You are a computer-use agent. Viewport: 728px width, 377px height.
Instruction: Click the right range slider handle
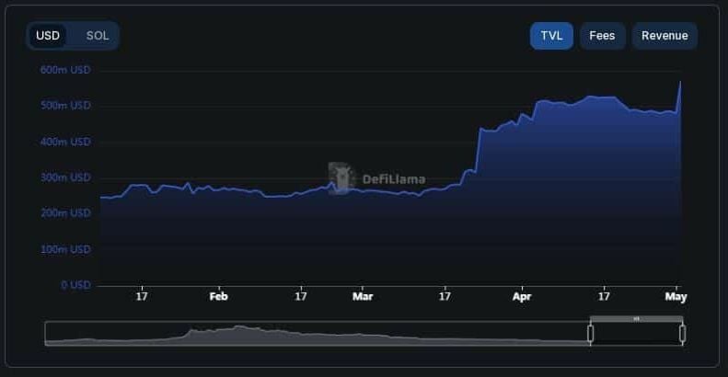(683, 334)
